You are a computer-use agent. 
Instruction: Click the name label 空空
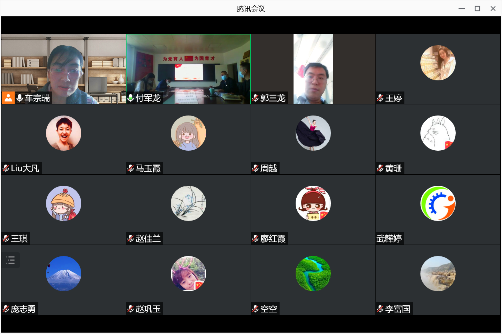pos(269,309)
